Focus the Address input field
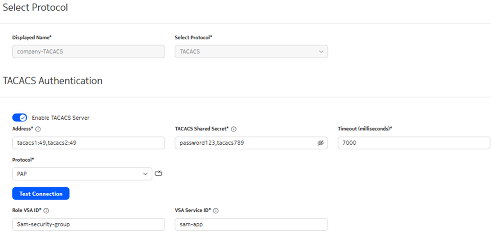Viewport: 491px width, 239px height. click(x=88, y=143)
